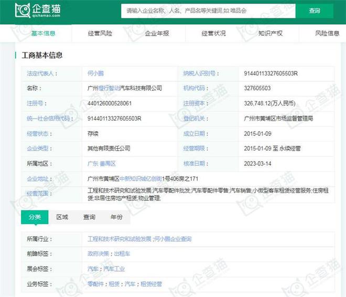Click the 经营期限 label
The height and width of the screenshot is (297, 346).
click(194, 148)
